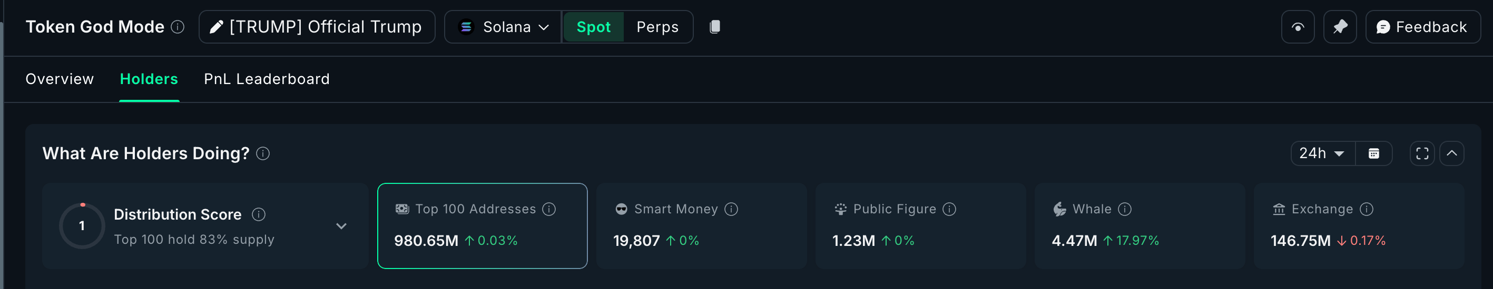The width and height of the screenshot is (1493, 289).
Task: Edit the [TRUMP] Official Trump token selector
Action: (317, 27)
